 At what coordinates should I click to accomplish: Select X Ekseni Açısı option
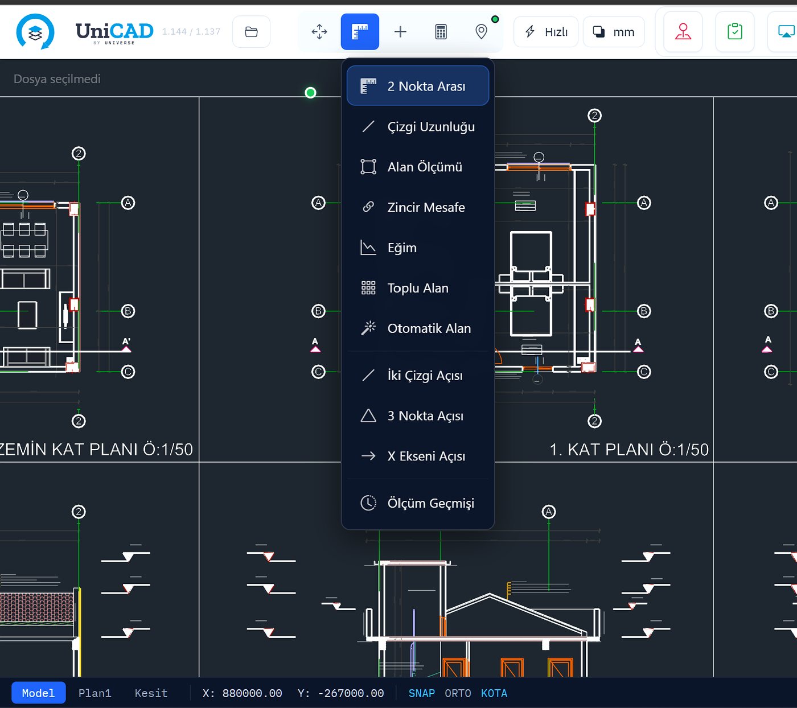coord(418,456)
